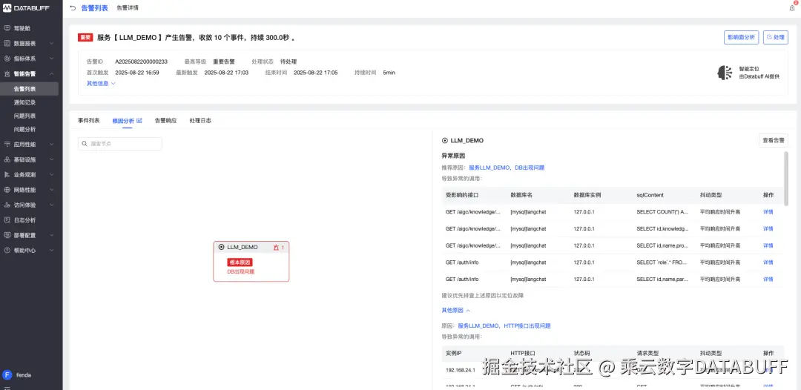Expand the 基础设施 menu chevron
This screenshot has height=390, width=801.
point(52,159)
